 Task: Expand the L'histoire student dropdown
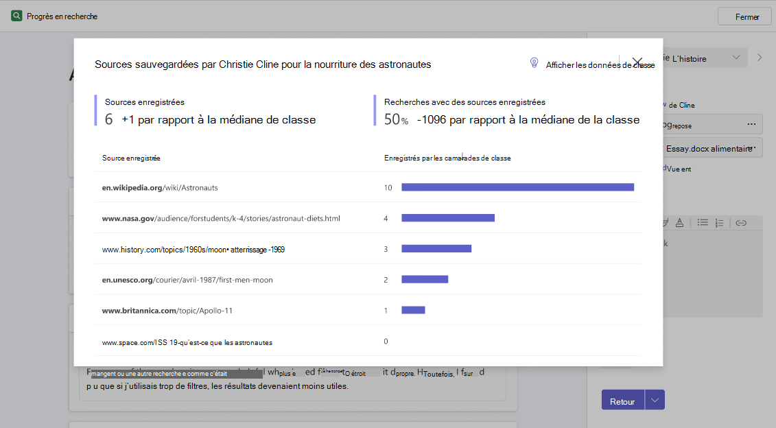[x=736, y=58]
